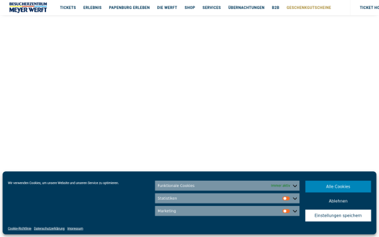Click the Marketing row label
The width and height of the screenshot is (379, 237).
click(167, 211)
